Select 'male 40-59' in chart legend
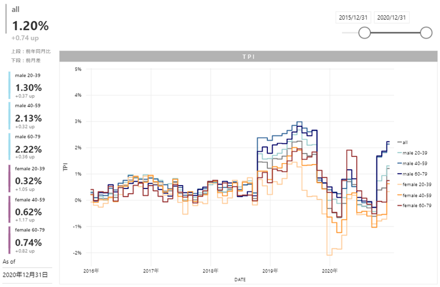Viewport: 440px width, 287px height. click(416, 163)
